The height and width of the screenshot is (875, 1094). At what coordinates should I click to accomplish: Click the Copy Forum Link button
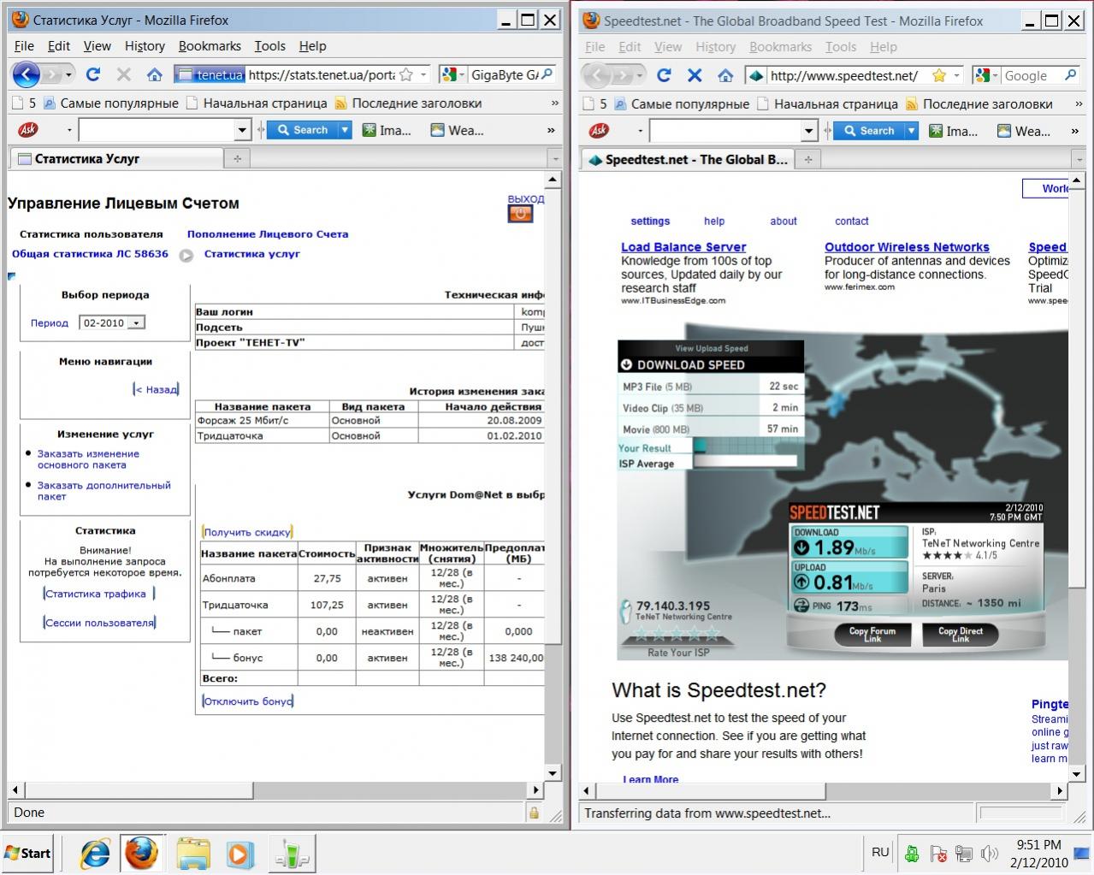(872, 635)
